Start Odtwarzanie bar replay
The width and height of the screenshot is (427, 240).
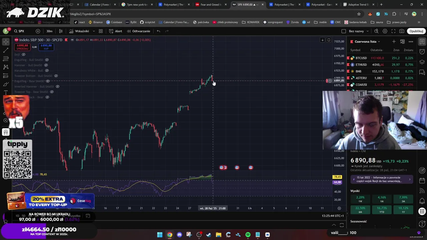pyautogui.click(x=138, y=31)
